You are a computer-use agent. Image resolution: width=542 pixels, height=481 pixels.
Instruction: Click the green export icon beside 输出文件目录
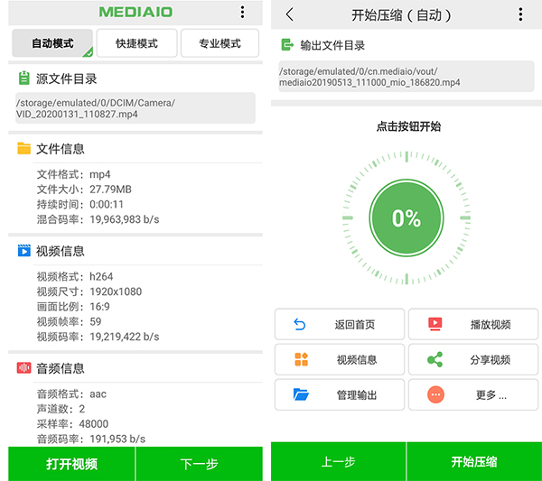(x=287, y=45)
